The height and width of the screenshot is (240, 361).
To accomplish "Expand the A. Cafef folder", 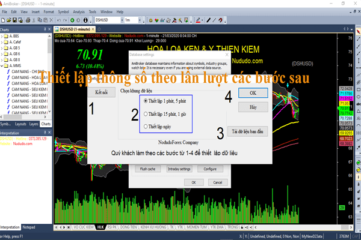I will tap(2, 42).
